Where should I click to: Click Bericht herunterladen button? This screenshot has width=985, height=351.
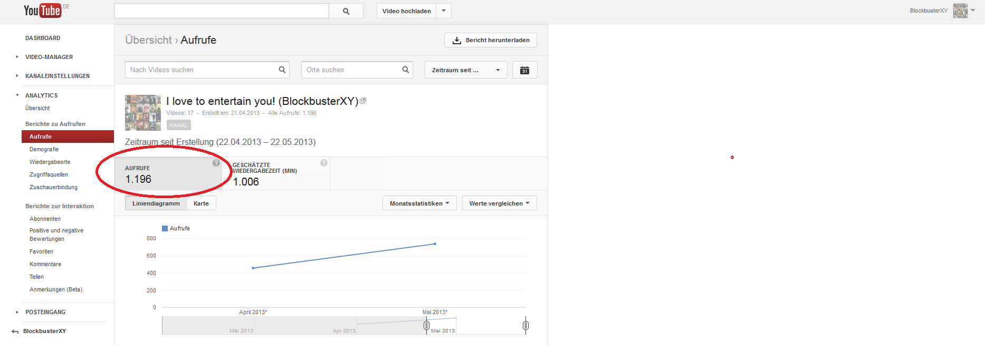491,40
